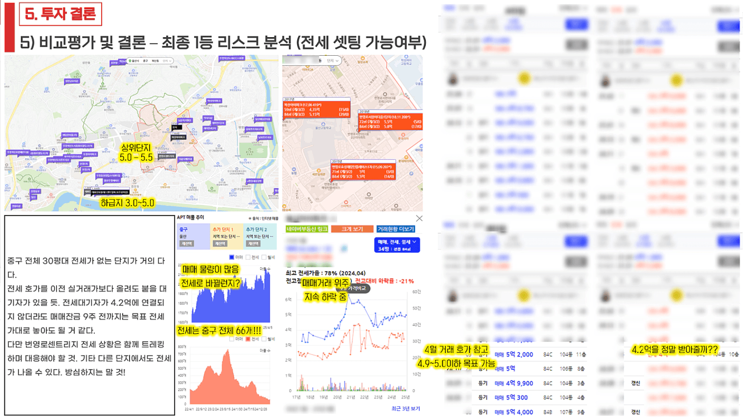Toggle 월세 checkbox above blue listing chart
This screenshot has height=418, width=743.
(264, 257)
